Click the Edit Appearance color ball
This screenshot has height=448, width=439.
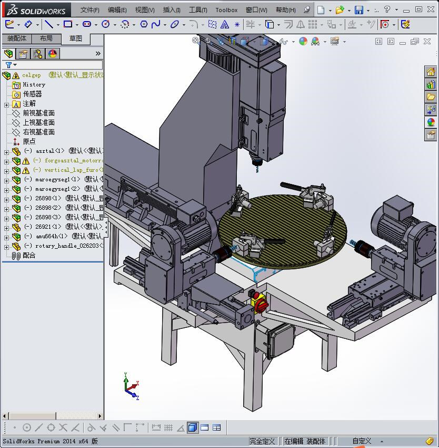point(303,42)
